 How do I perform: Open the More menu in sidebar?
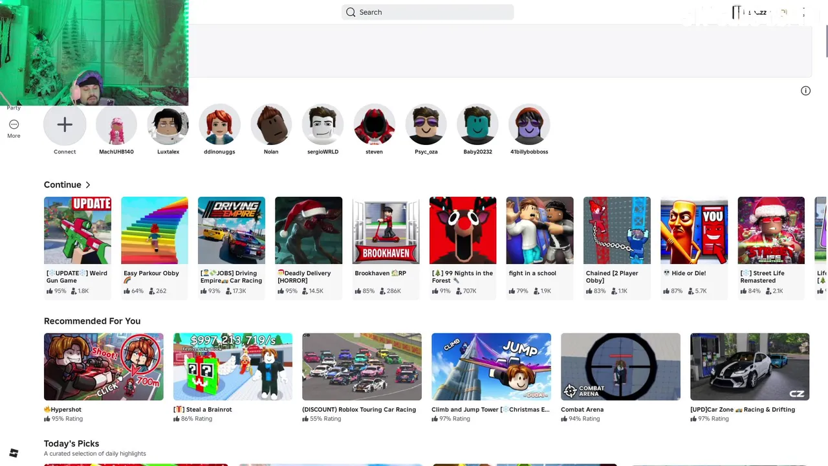click(x=14, y=128)
